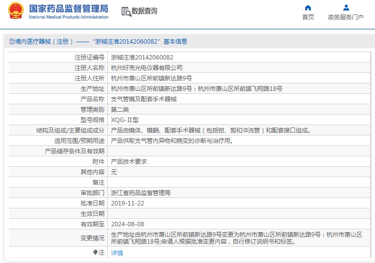The width and height of the screenshot is (375, 263).
Task: Click the 首页 label
Action: 308,17
